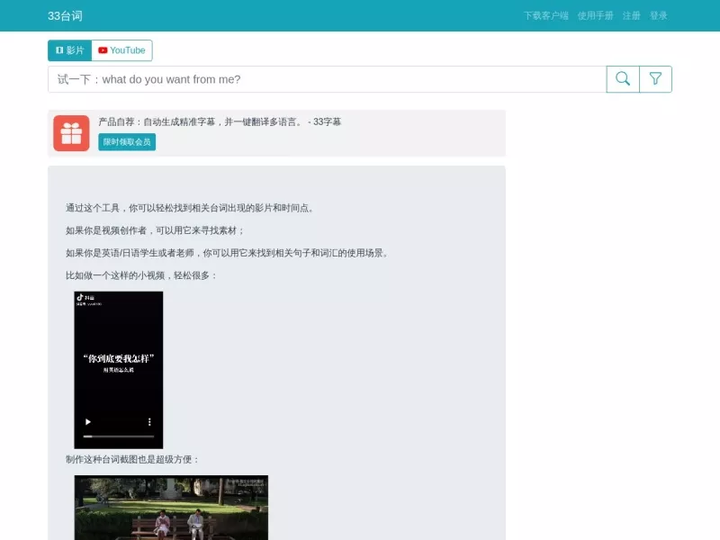
Task: Switch to the YouTube tab
Action: 122,50
